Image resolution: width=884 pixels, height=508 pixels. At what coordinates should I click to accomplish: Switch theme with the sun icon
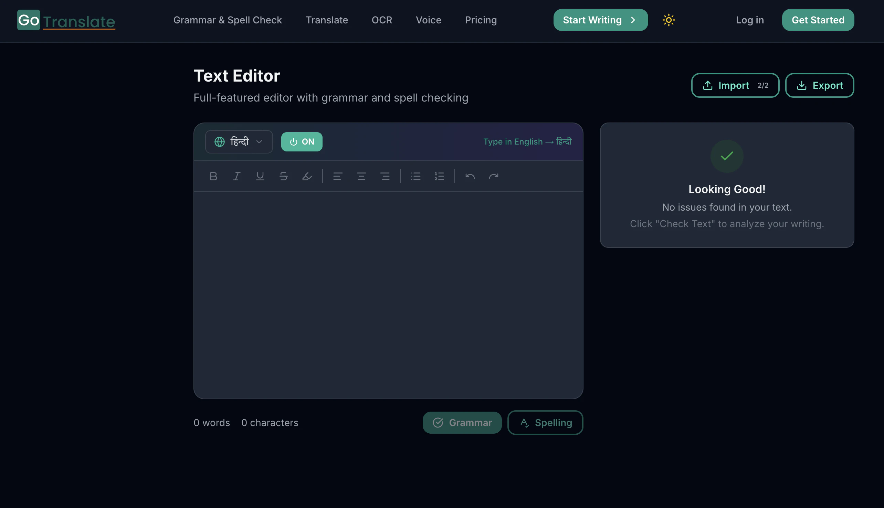coord(669,20)
